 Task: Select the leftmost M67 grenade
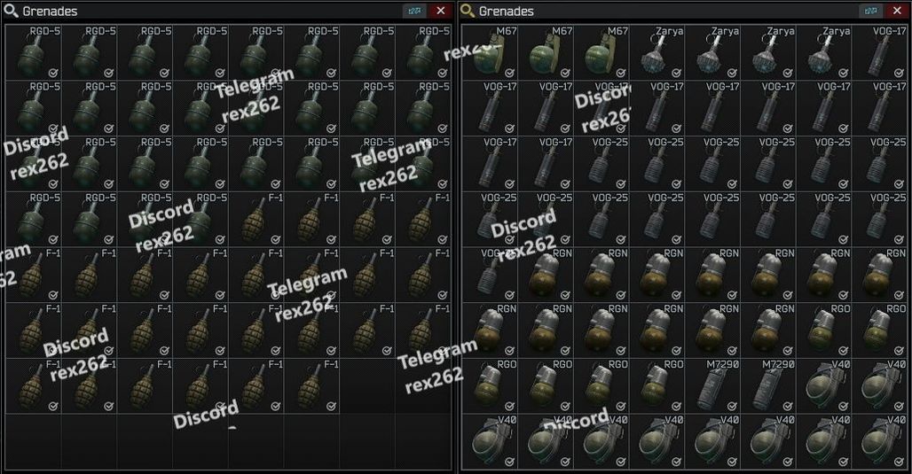490,52
